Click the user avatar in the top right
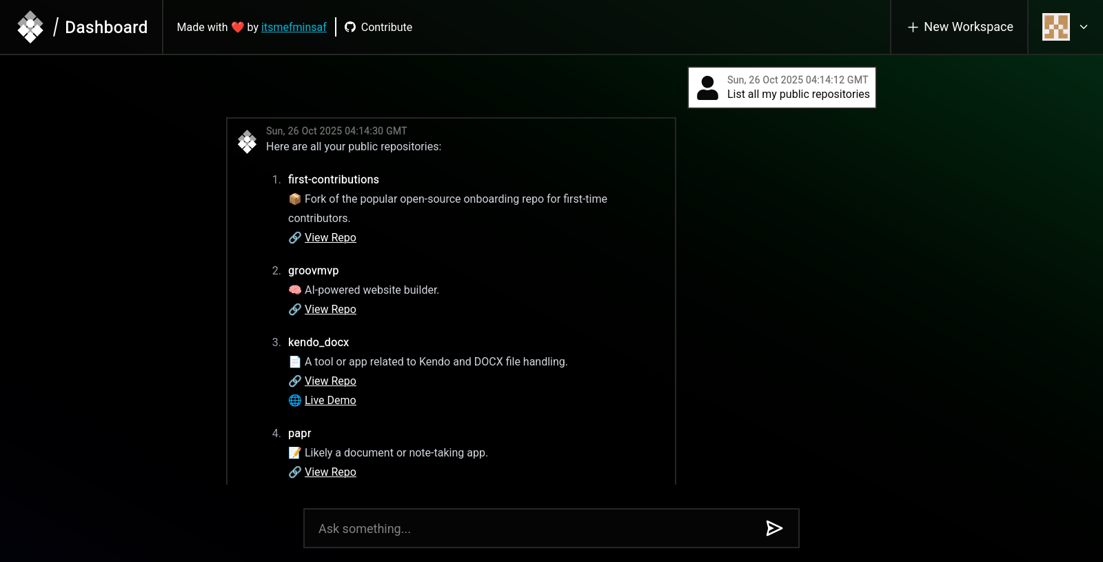 [x=1055, y=27]
